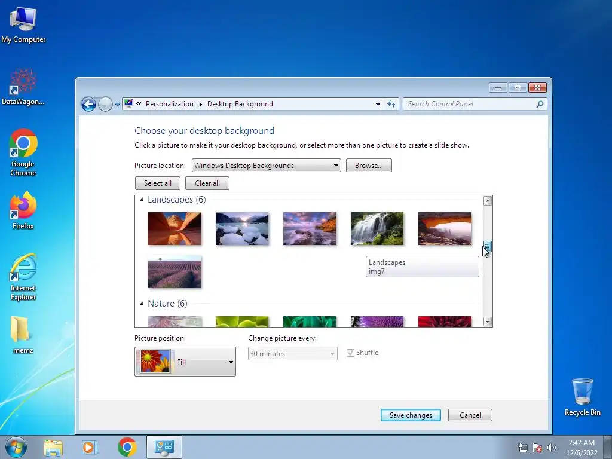
Task: Select the stone arch landscape thumbnail
Action: pos(445,229)
